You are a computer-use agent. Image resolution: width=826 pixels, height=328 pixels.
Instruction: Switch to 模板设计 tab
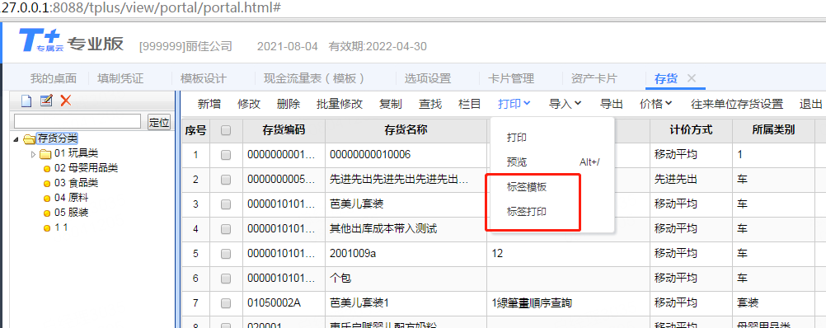coord(204,79)
